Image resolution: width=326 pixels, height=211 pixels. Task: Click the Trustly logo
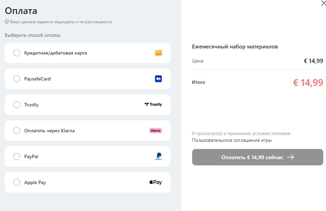tap(153, 105)
